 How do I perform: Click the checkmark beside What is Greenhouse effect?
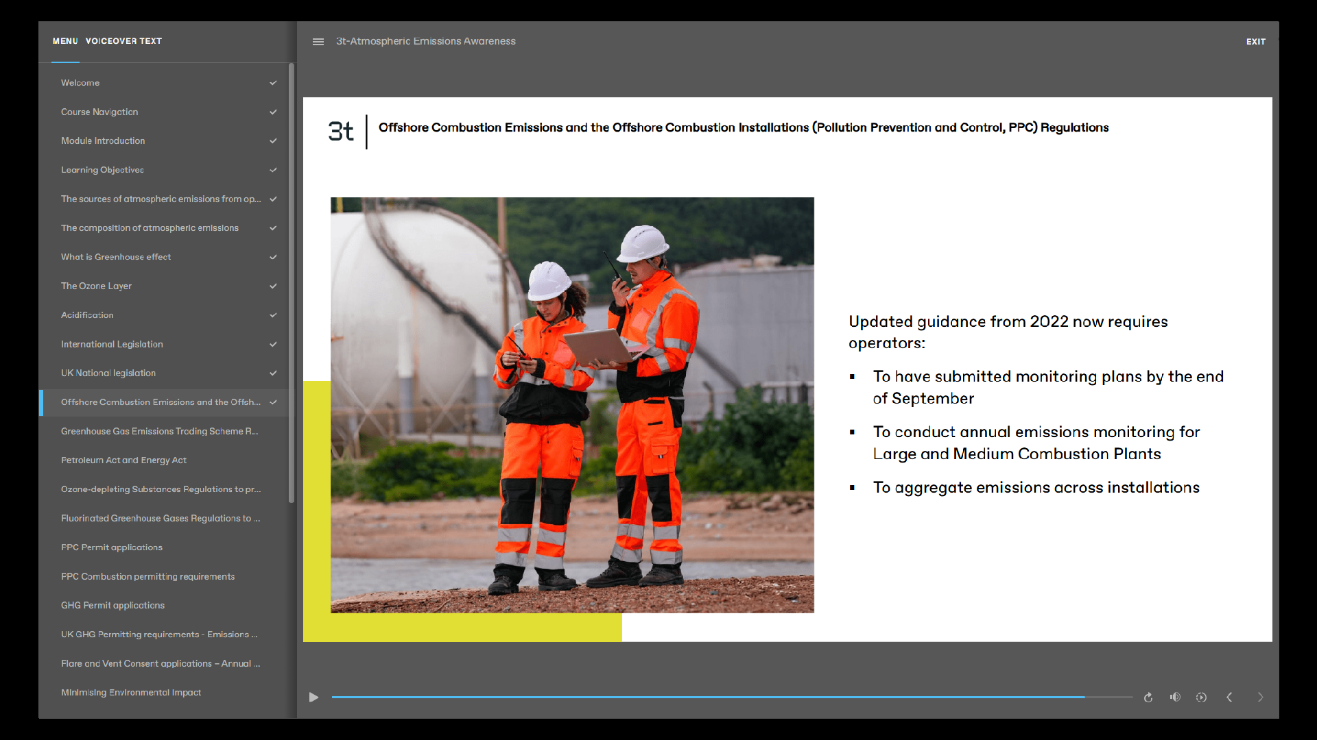point(273,257)
